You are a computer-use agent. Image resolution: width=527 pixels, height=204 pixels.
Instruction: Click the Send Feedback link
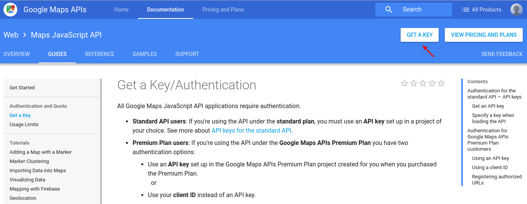502,54
